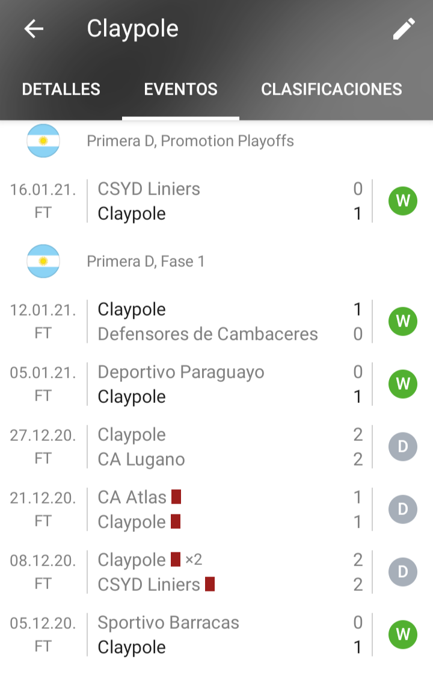This screenshot has width=433, height=677.
Task: Switch to the Clasificaciones tab
Action: click(x=331, y=90)
